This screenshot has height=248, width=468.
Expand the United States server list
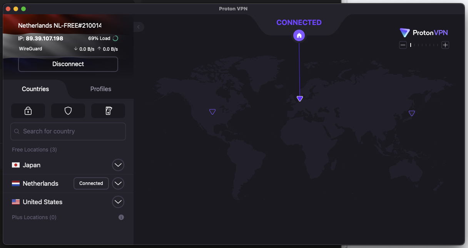[x=118, y=202]
